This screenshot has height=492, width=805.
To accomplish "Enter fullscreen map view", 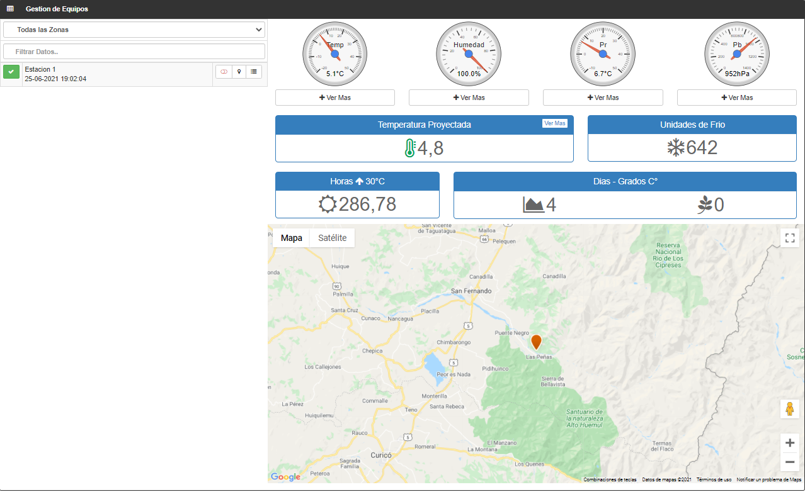I will [790, 238].
